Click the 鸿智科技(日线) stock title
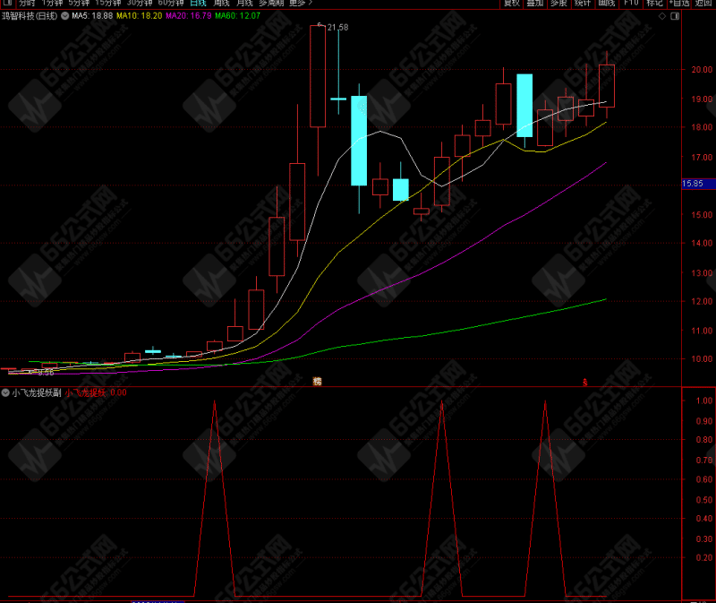 [30, 15]
